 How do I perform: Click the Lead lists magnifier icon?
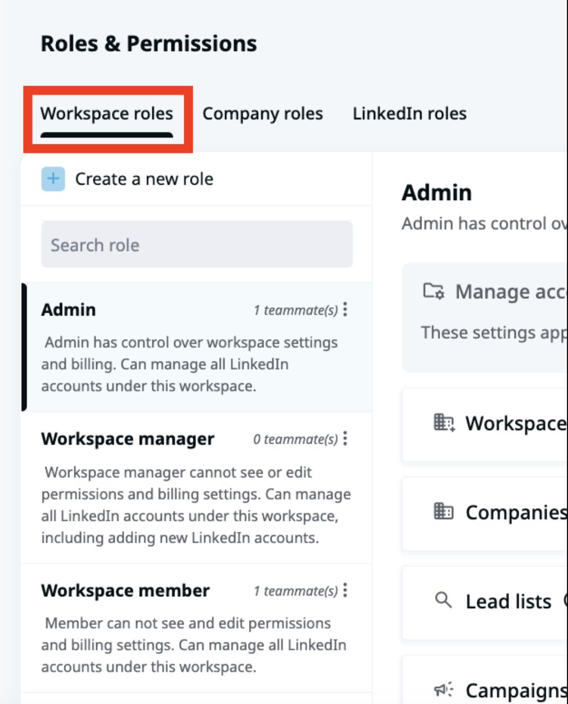point(443,600)
